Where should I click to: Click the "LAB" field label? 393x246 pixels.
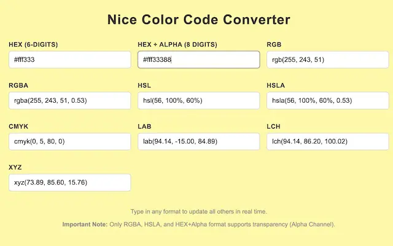click(145, 126)
